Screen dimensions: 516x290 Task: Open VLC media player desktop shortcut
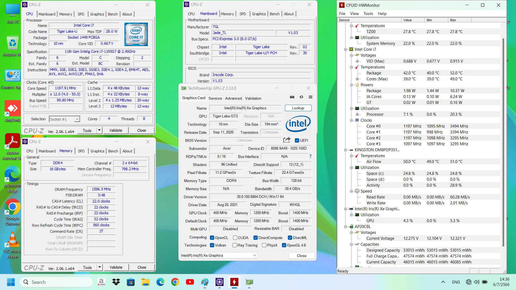12,245
